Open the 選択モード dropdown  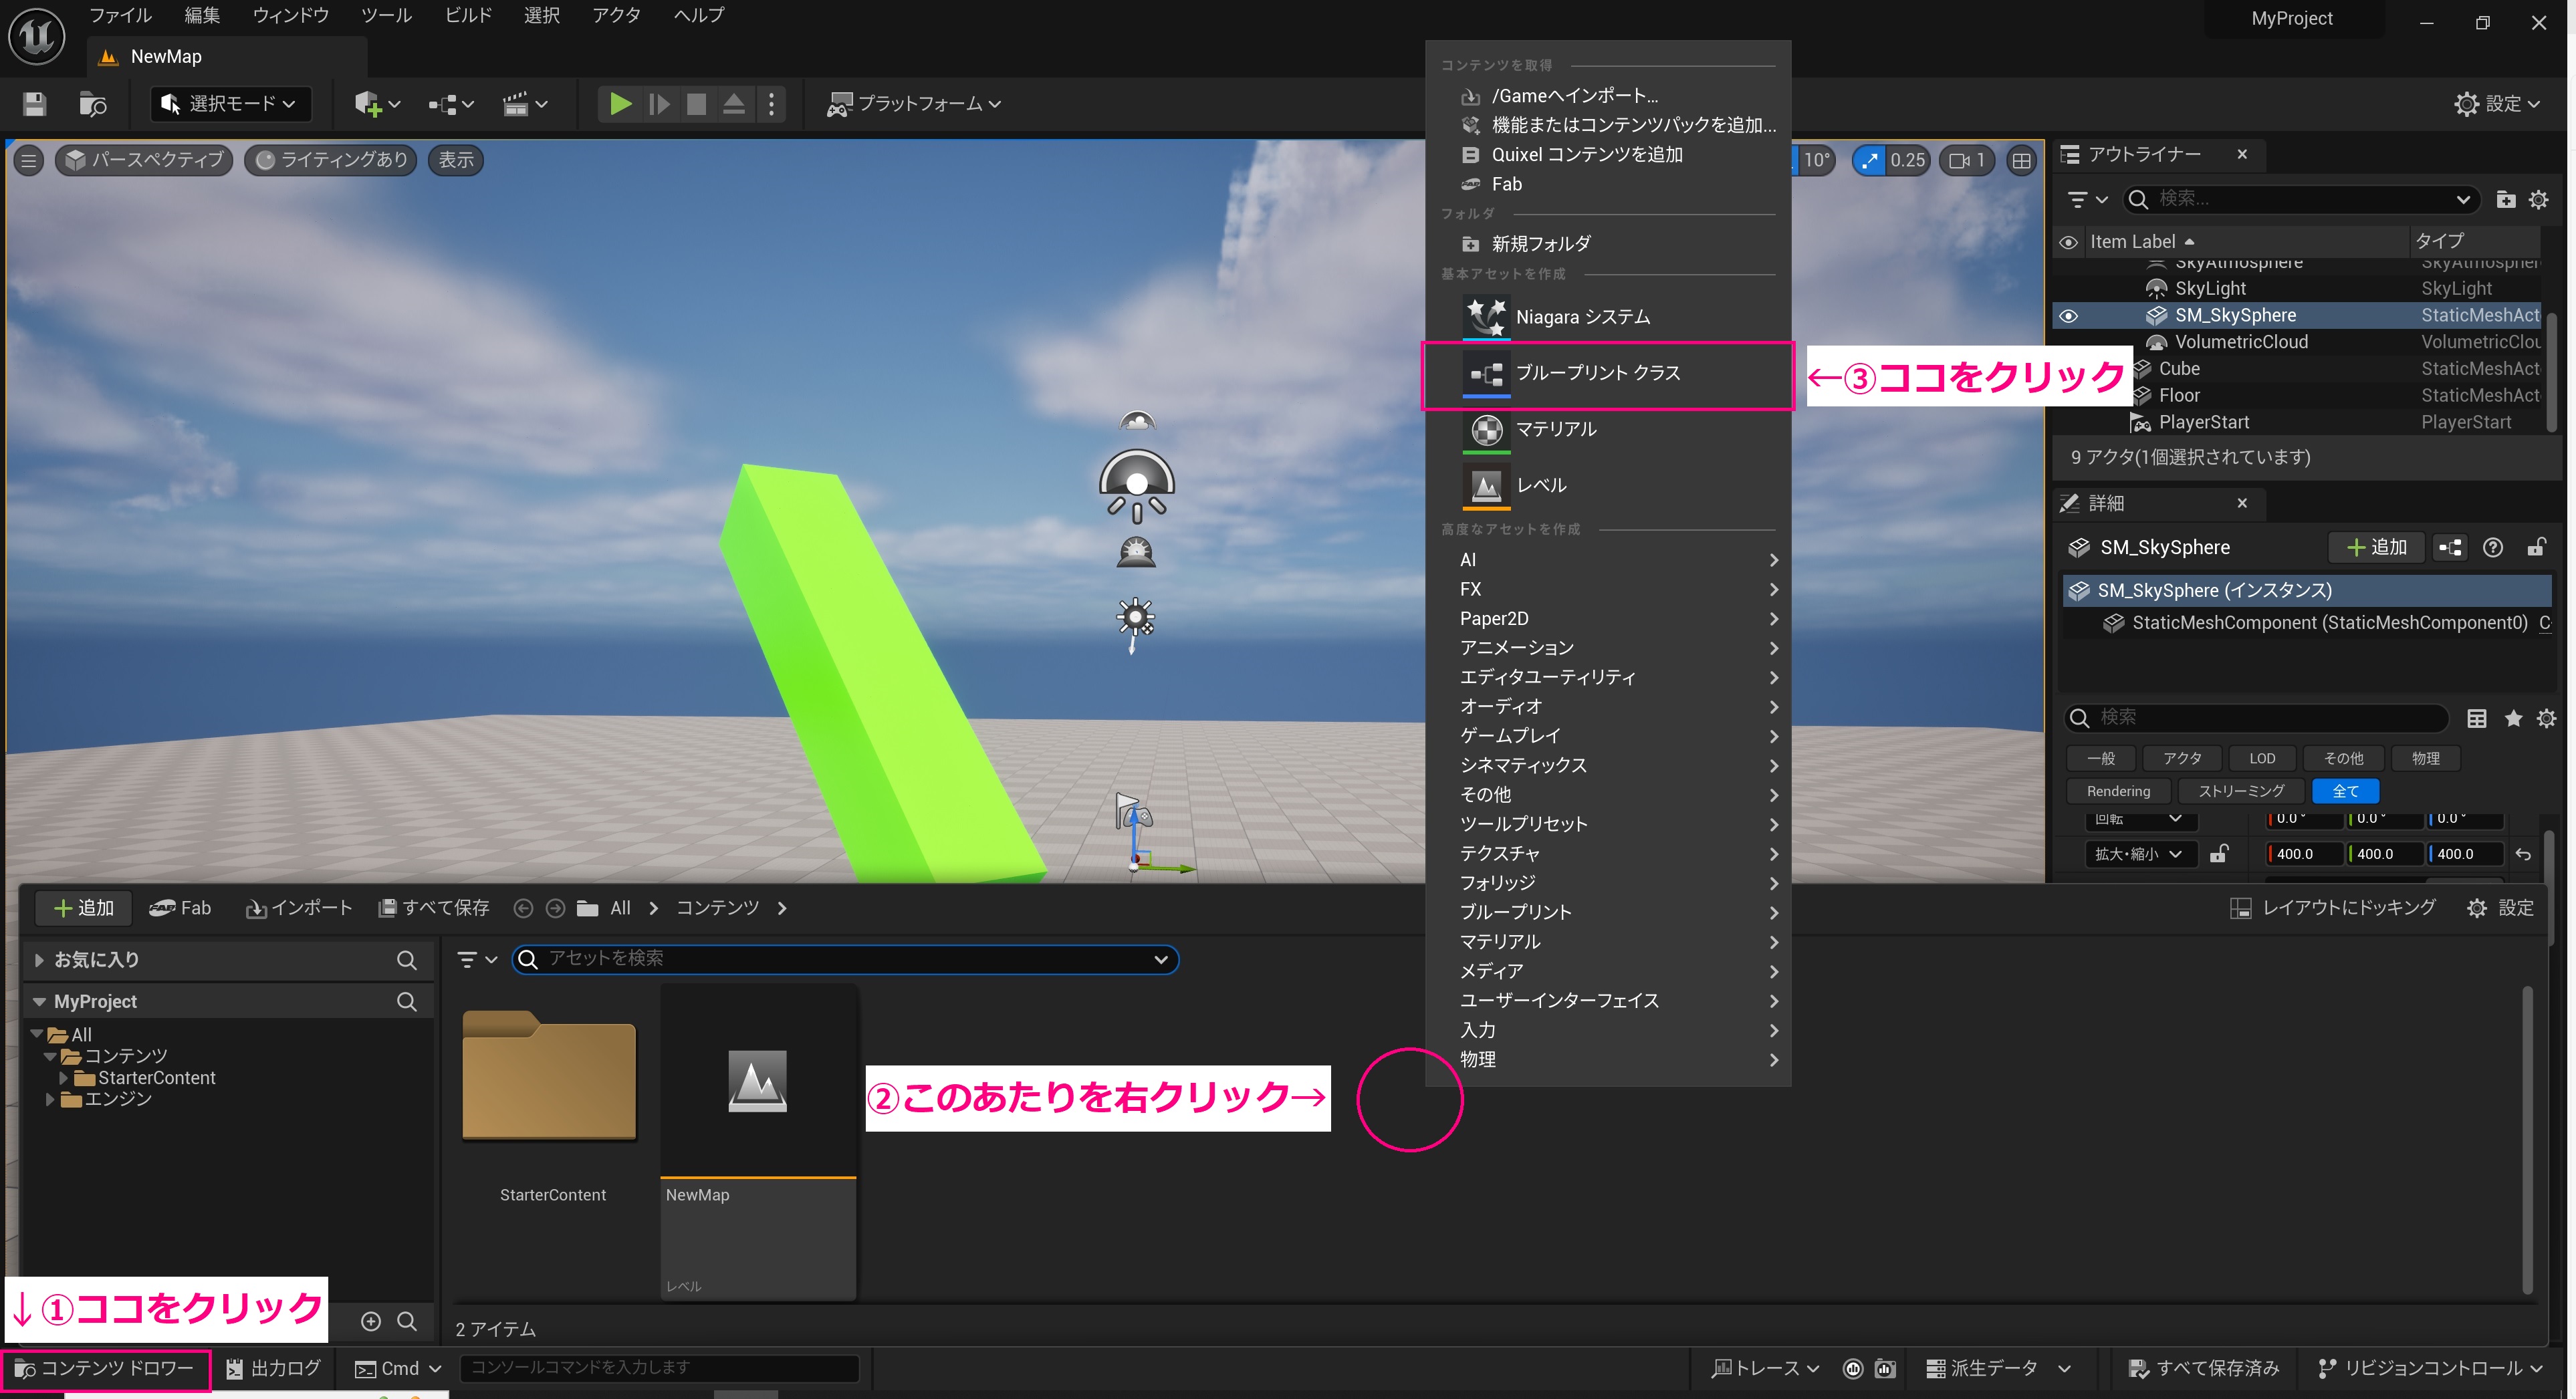tap(230, 103)
